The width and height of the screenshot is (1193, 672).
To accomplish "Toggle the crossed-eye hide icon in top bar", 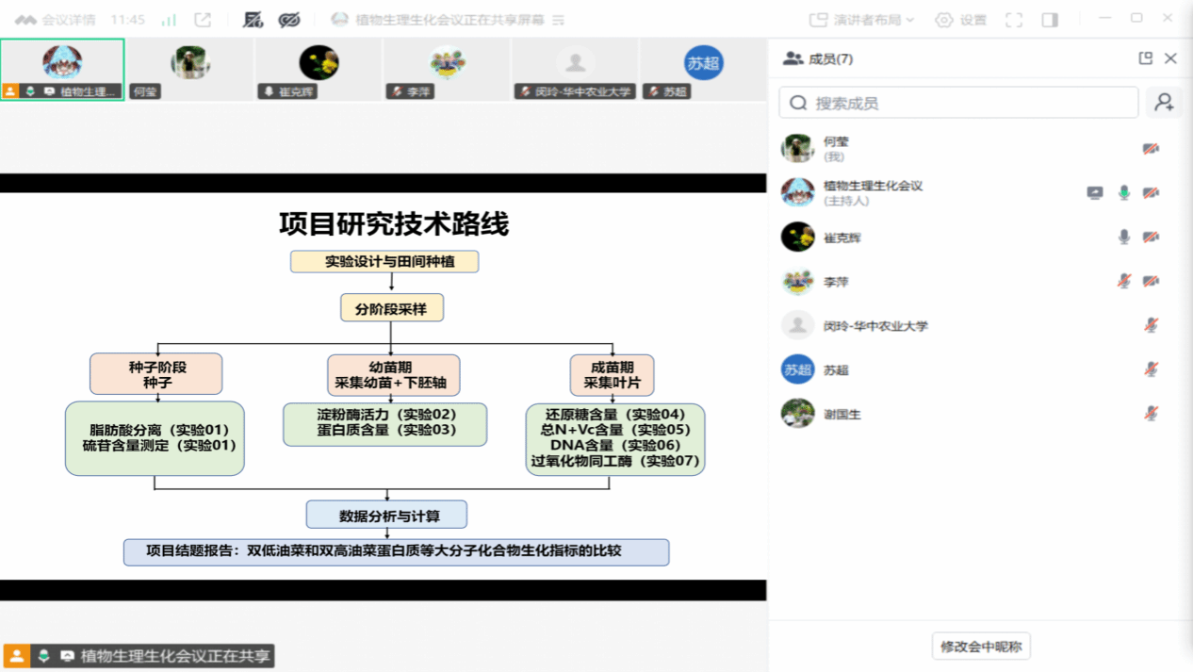I will [x=289, y=20].
